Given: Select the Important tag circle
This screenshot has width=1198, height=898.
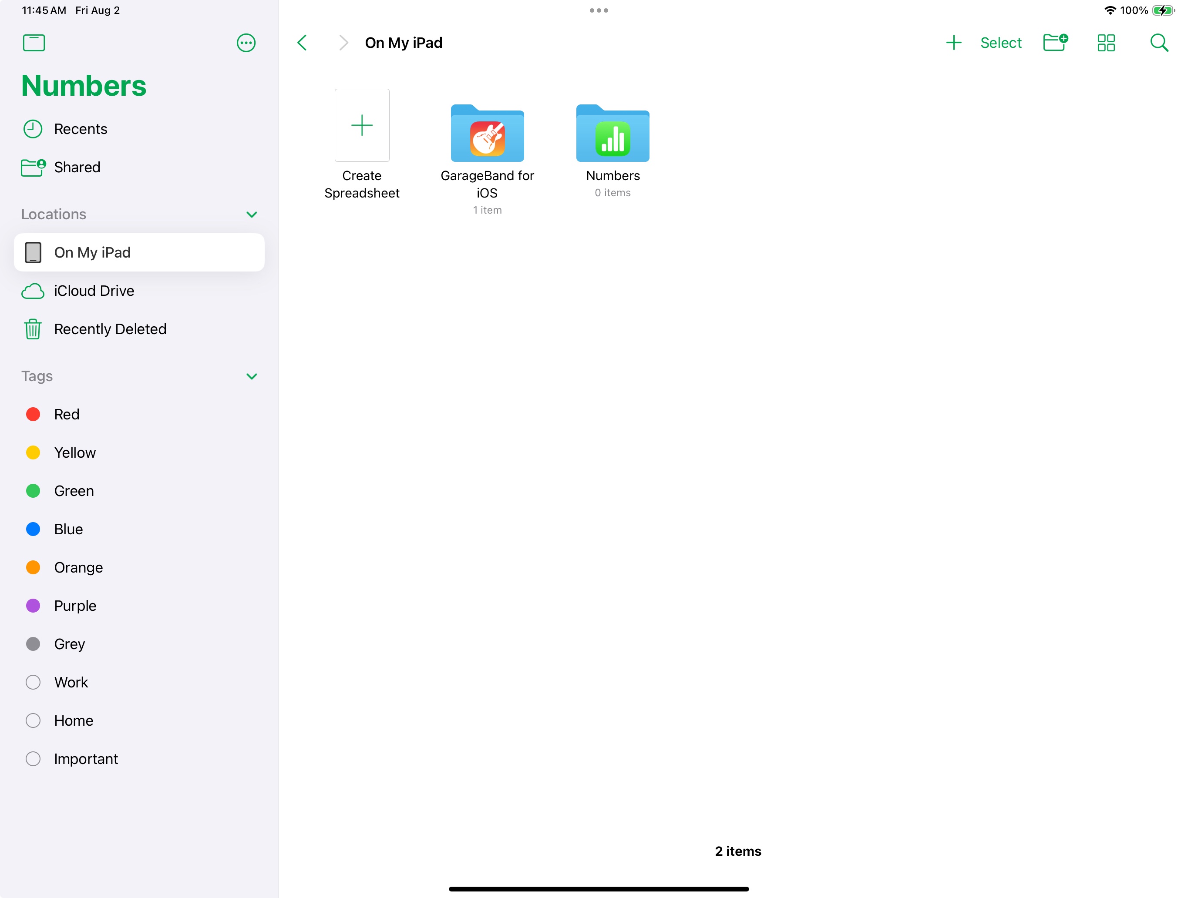Looking at the screenshot, I should pyautogui.click(x=33, y=759).
